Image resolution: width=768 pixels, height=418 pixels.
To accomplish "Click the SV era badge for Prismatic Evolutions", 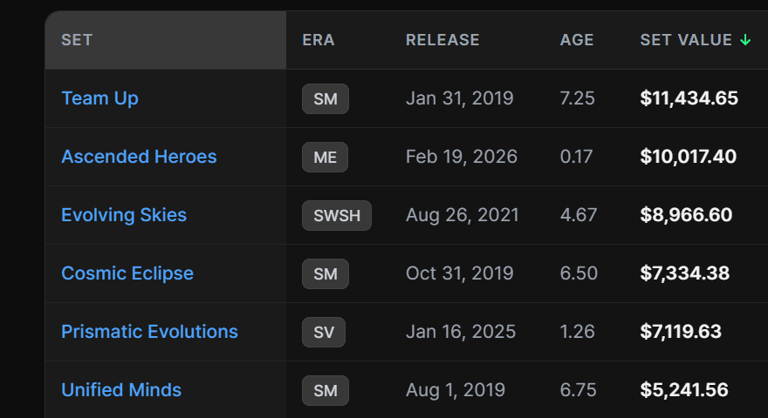I will tap(323, 332).
